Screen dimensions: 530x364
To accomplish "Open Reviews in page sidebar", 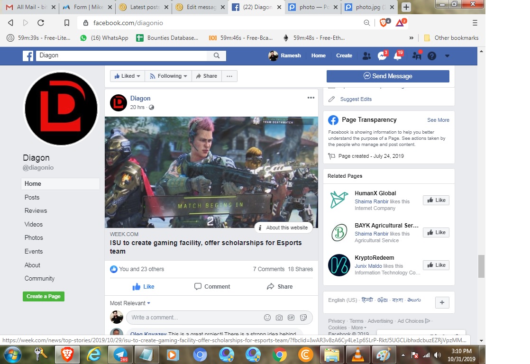I will tap(36, 210).
